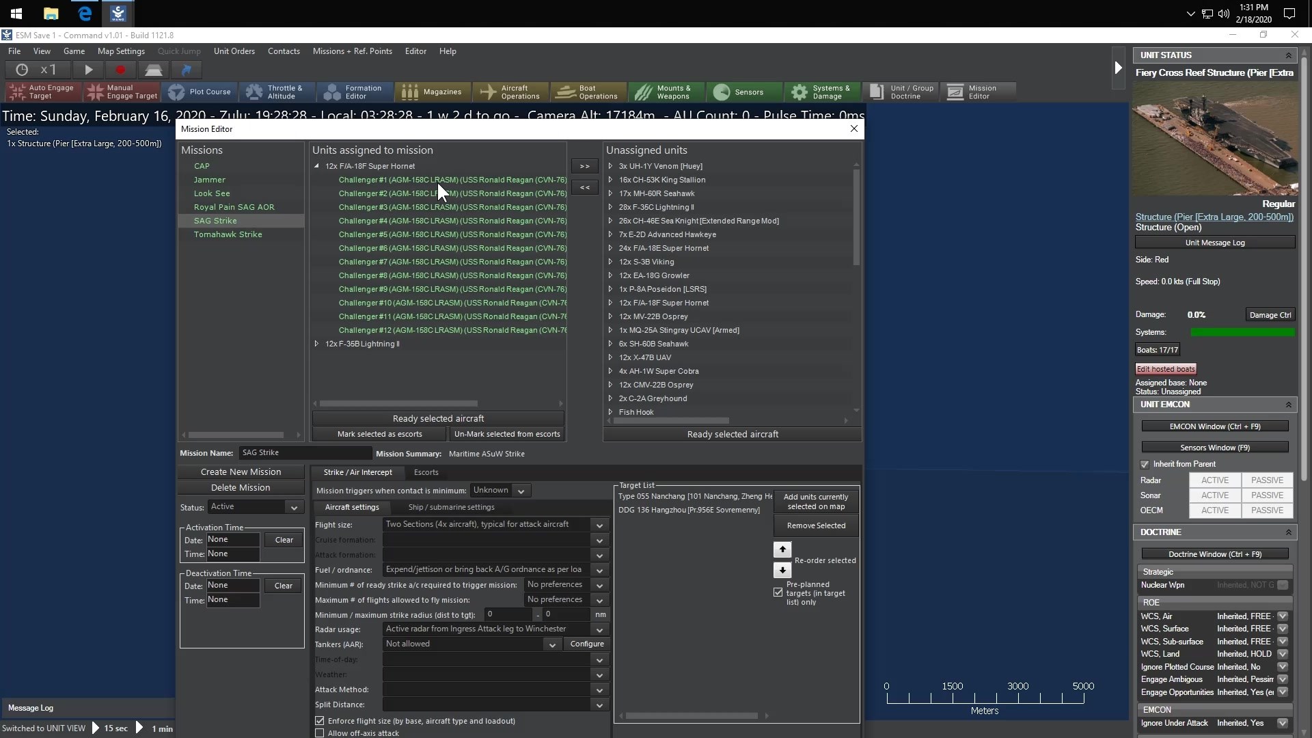Switch to the Escorts tab
This screenshot has width=1312, height=738.
426,472
